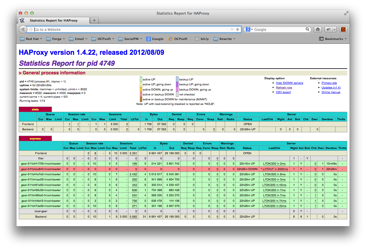Image resolution: width=366 pixels, height=249 pixels.
Task: Click the Red Hat bookmark folder icon
Action: click(22, 39)
